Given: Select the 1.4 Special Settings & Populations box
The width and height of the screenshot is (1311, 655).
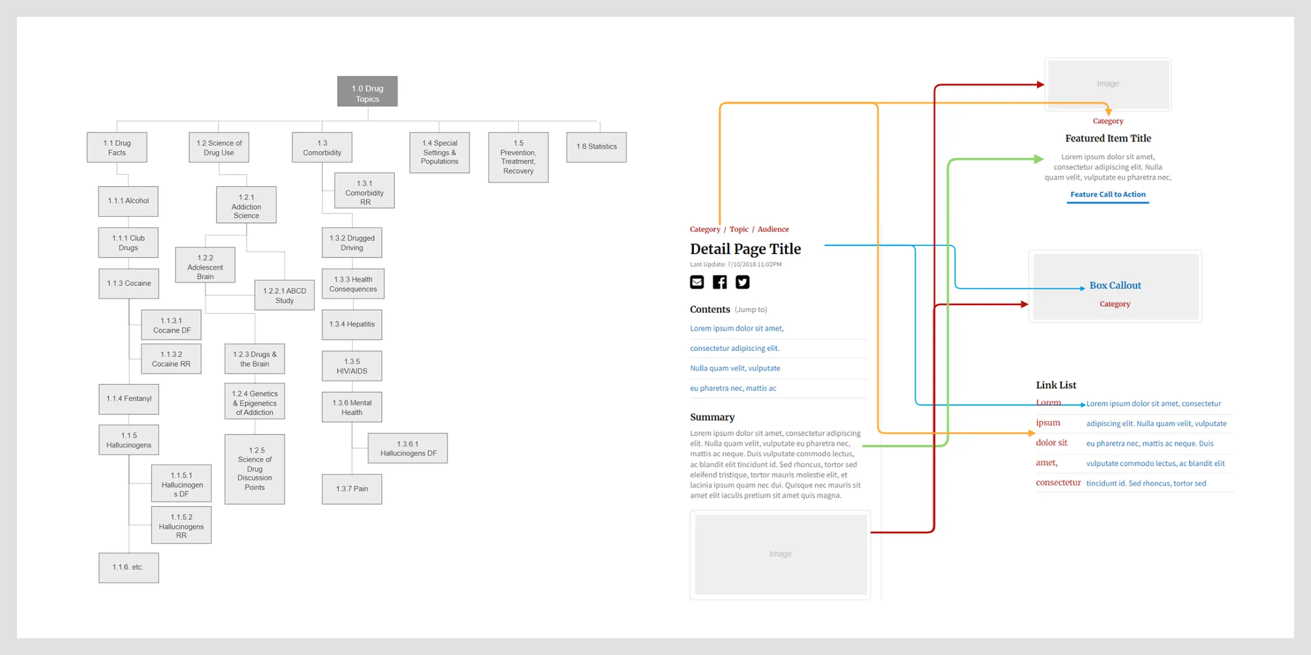Looking at the screenshot, I should (x=439, y=153).
